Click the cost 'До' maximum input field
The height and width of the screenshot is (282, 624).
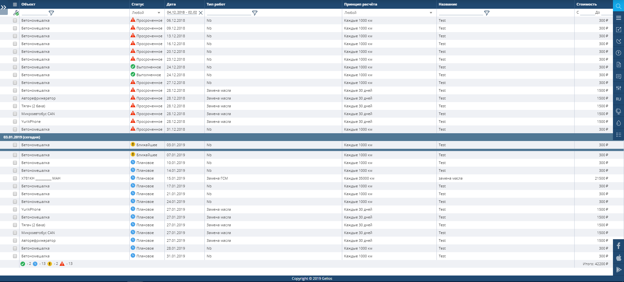coord(607,13)
